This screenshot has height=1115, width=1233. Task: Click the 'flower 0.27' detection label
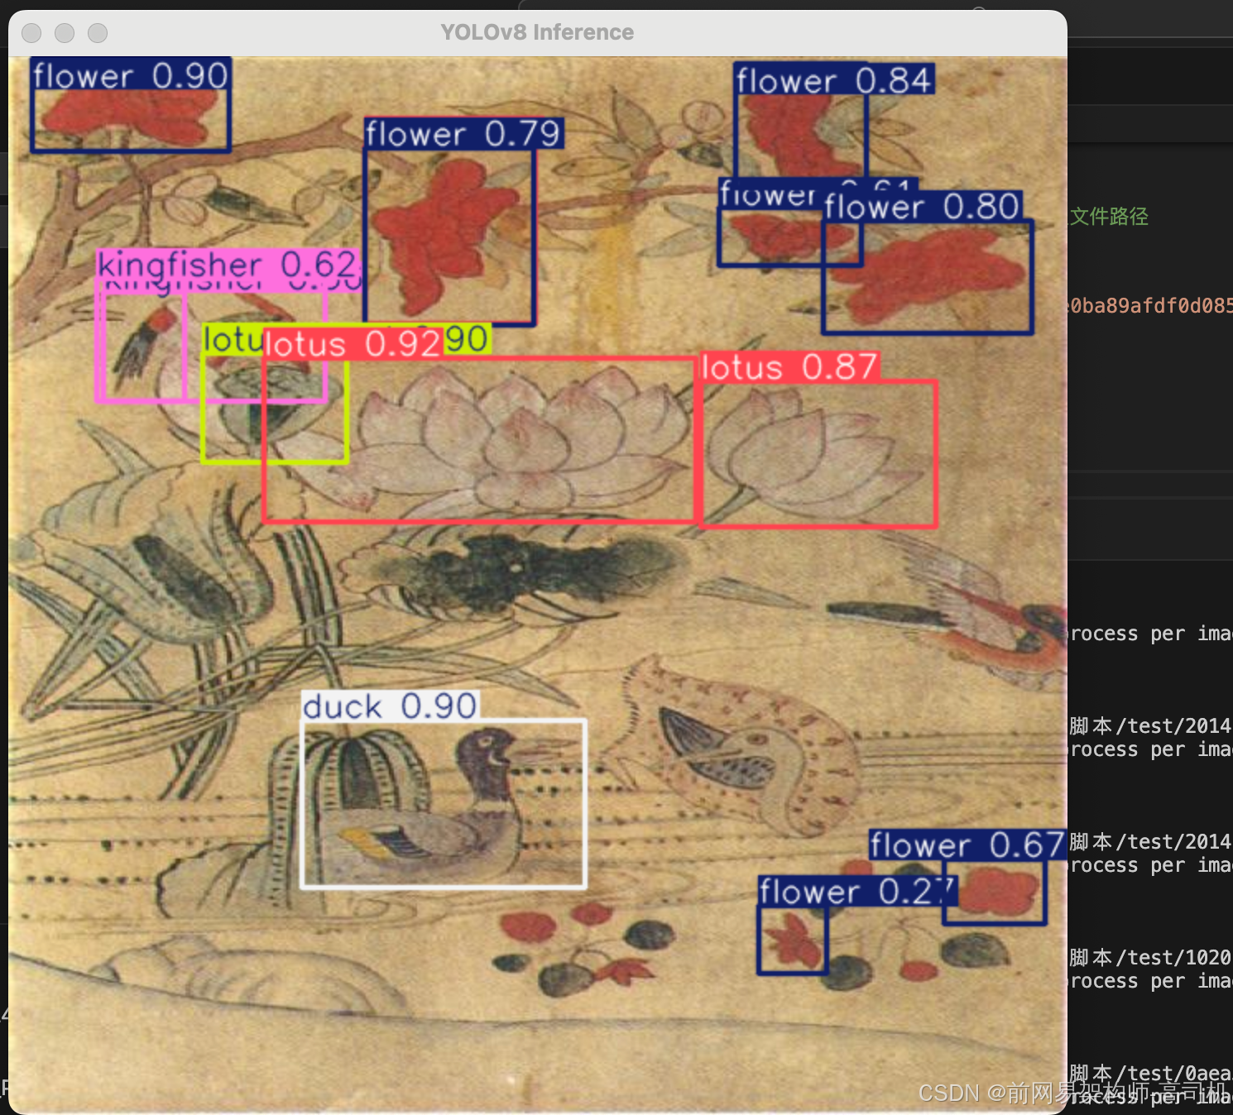pyautogui.click(x=858, y=892)
